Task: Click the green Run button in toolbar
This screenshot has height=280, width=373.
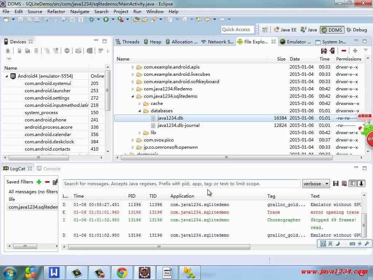Action: coord(106,19)
